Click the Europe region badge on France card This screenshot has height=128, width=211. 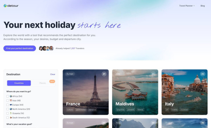(70, 74)
